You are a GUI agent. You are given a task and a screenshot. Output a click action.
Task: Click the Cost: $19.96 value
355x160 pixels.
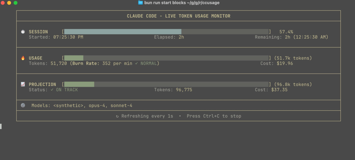[277, 63]
